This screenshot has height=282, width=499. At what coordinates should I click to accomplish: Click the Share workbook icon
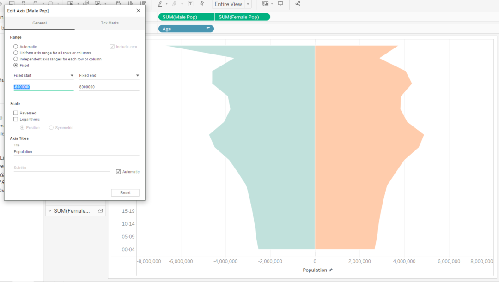298,4
